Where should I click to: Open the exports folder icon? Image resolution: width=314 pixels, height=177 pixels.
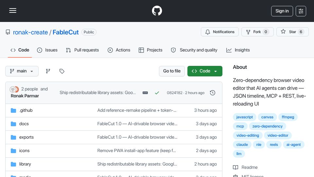coord(13,137)
